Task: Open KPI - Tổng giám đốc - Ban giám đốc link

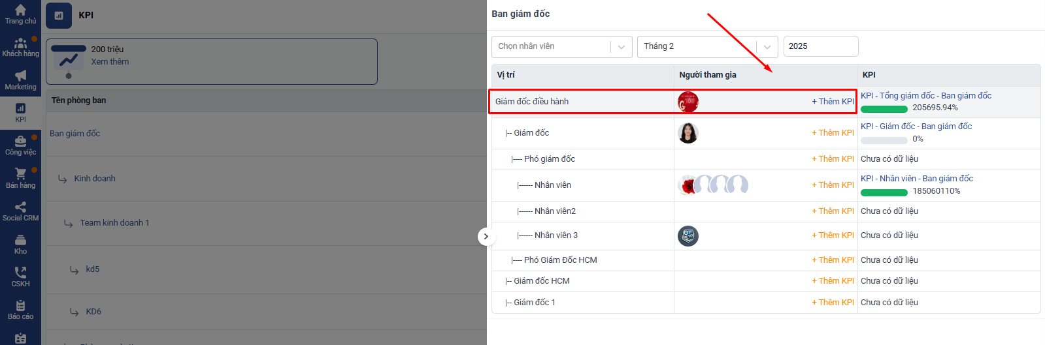Action: [x=925, y=96]
